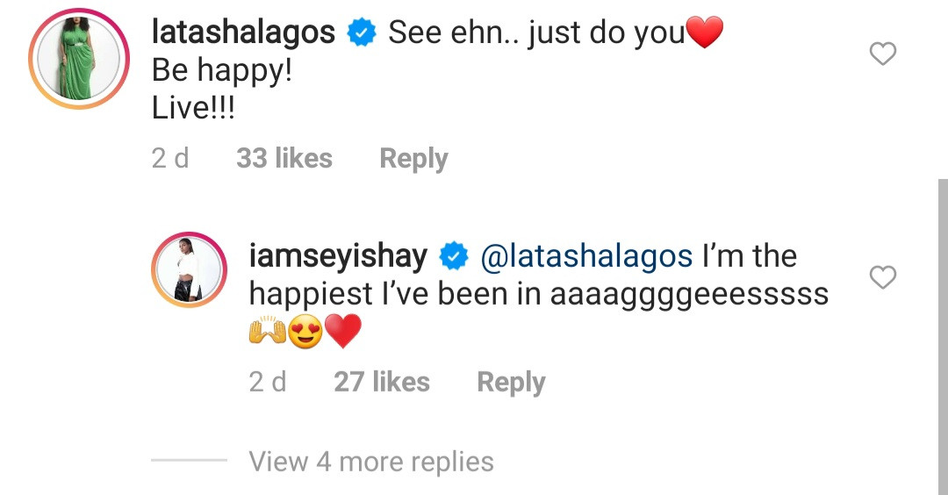Image resolution: width=948 pixels, height=495 pixels.
Task: Click the raised hands emoji in reply
Action: (x=268, y=331)
